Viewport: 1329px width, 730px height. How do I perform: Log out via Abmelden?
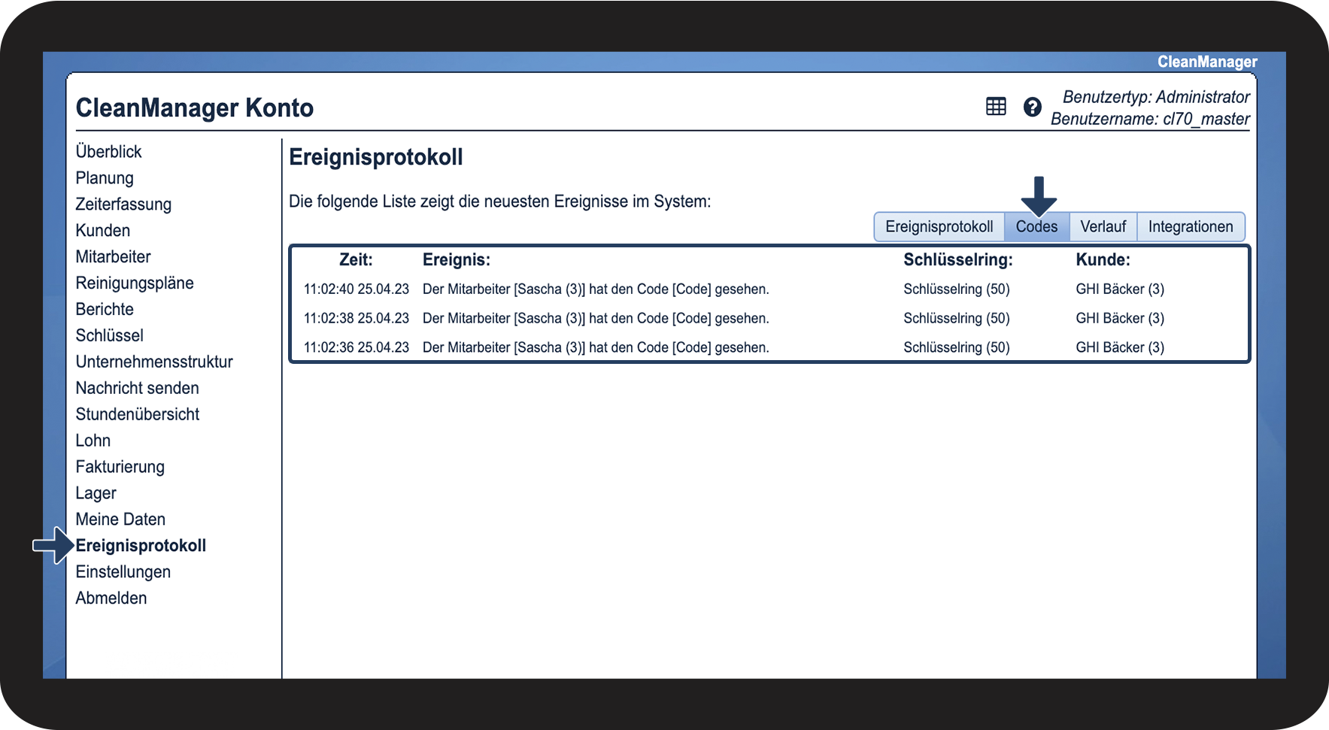pos(111,598)
